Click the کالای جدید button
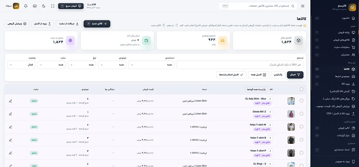 (97, 24)
